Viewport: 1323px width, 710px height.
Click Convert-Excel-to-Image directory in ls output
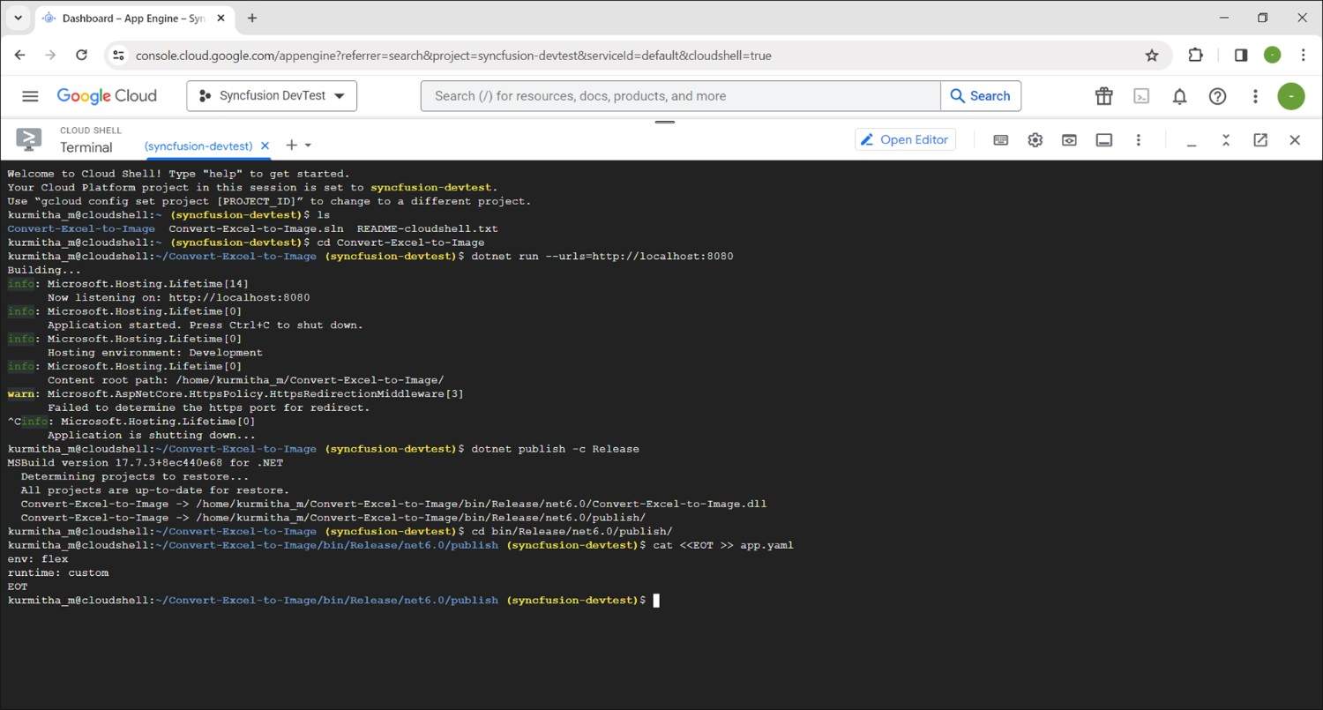[x=81, y=228]
